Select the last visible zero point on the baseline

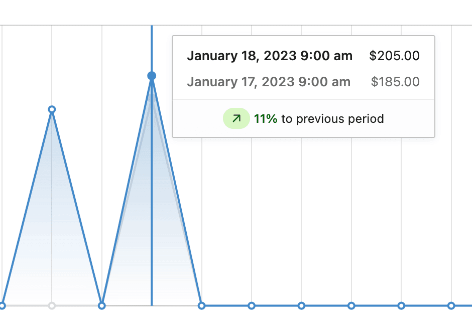coord(451,306)
